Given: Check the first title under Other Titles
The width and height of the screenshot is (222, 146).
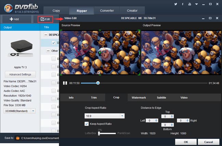Looking at the screenshot, I should 54,59.
